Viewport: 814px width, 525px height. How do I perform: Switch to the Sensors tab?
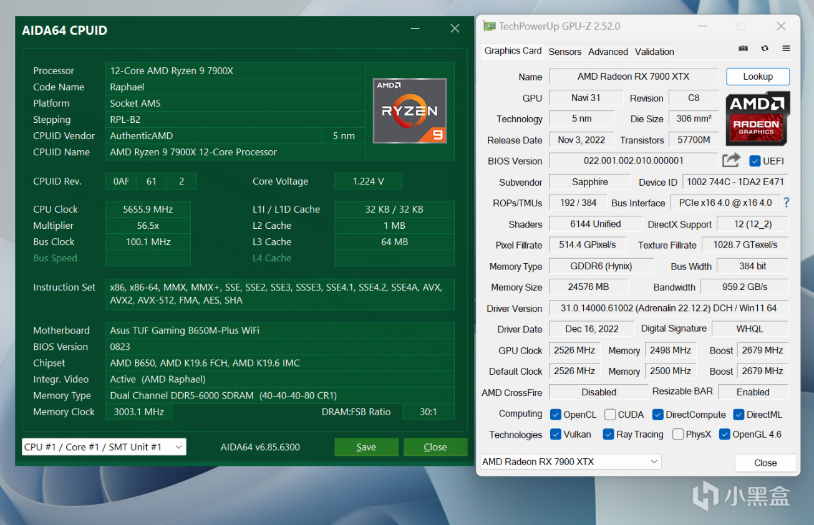click(x=564, y=52)
